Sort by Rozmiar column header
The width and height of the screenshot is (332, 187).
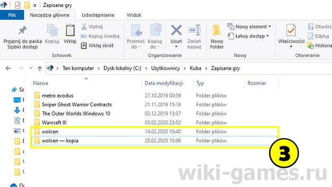point(257,83)
